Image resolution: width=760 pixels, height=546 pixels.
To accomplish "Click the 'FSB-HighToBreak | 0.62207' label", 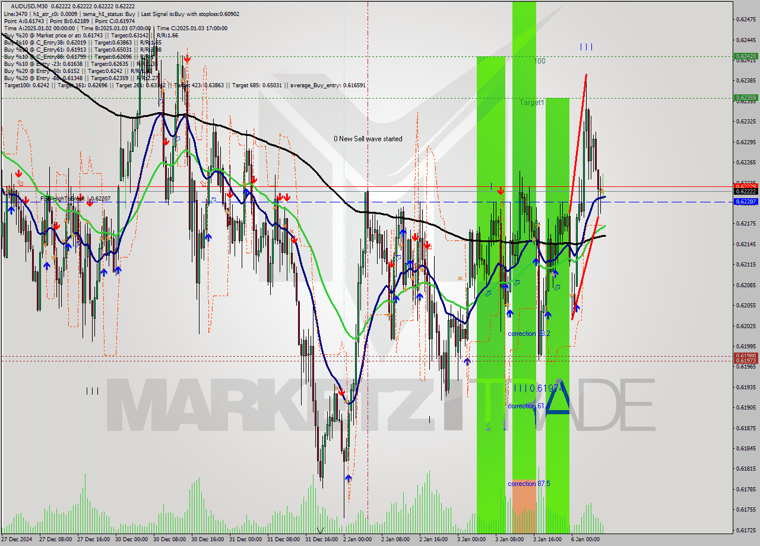I will pyautogui.click(x=75, y=198).
